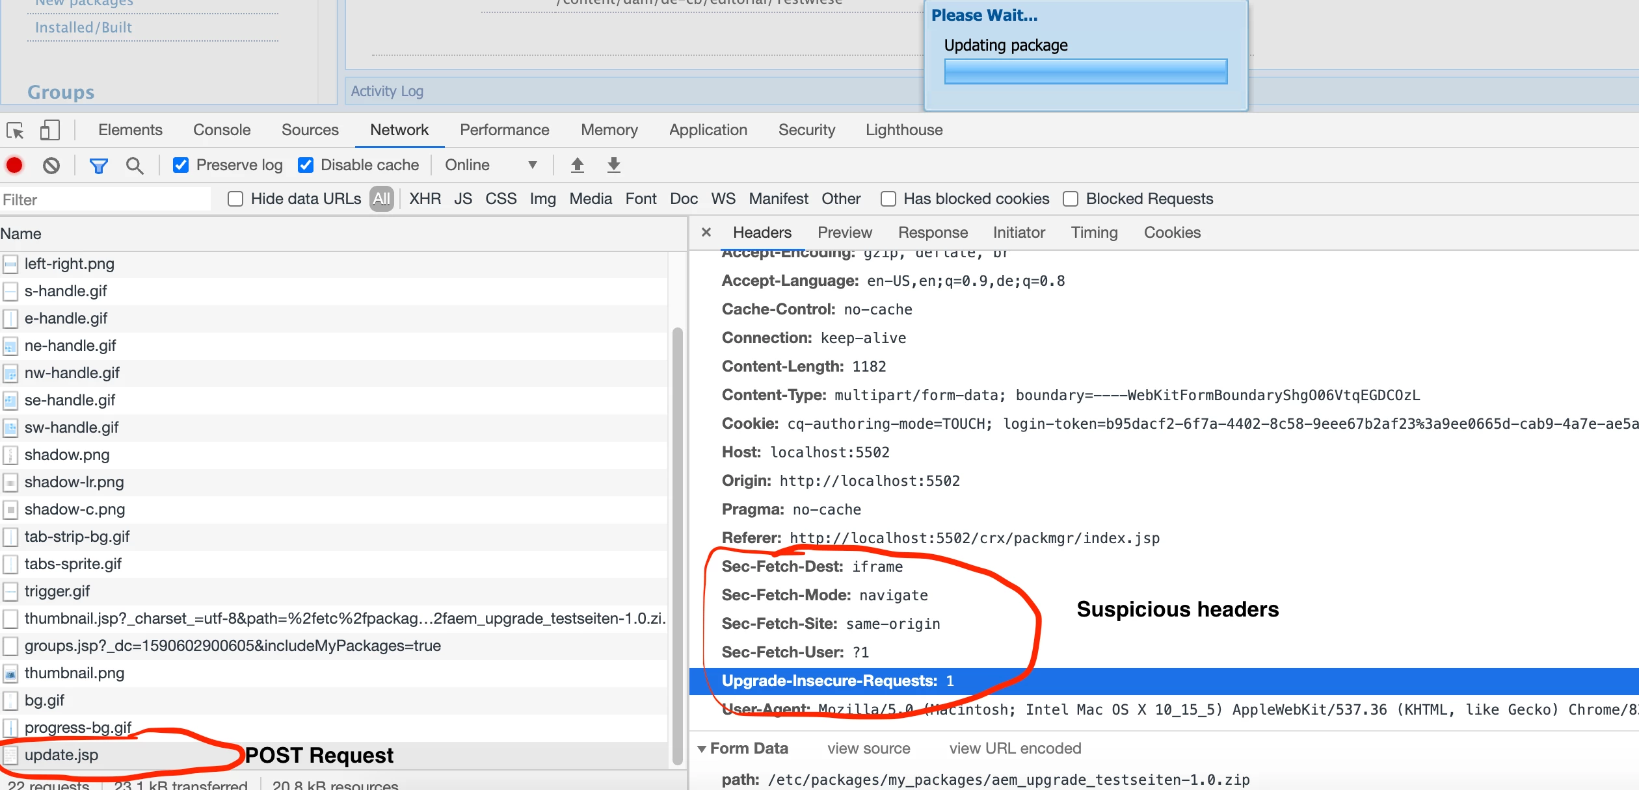Switch to the Console tab

pos(221,130)
